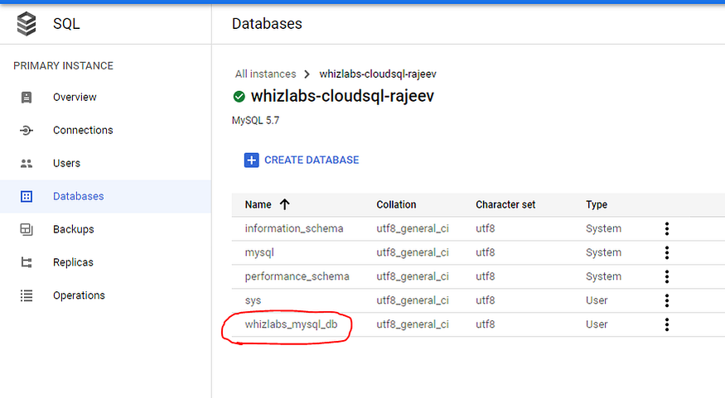Click the CREATE DATABASE button text

(312, 161)
